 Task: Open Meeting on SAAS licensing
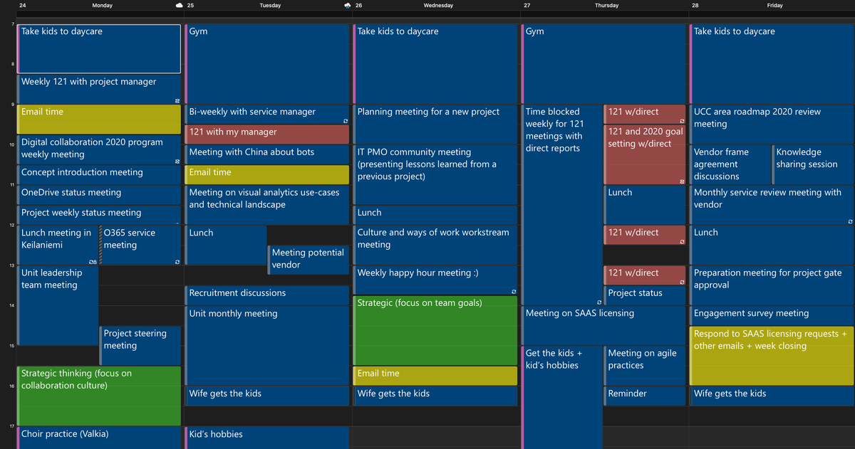[x=605, y=325]
